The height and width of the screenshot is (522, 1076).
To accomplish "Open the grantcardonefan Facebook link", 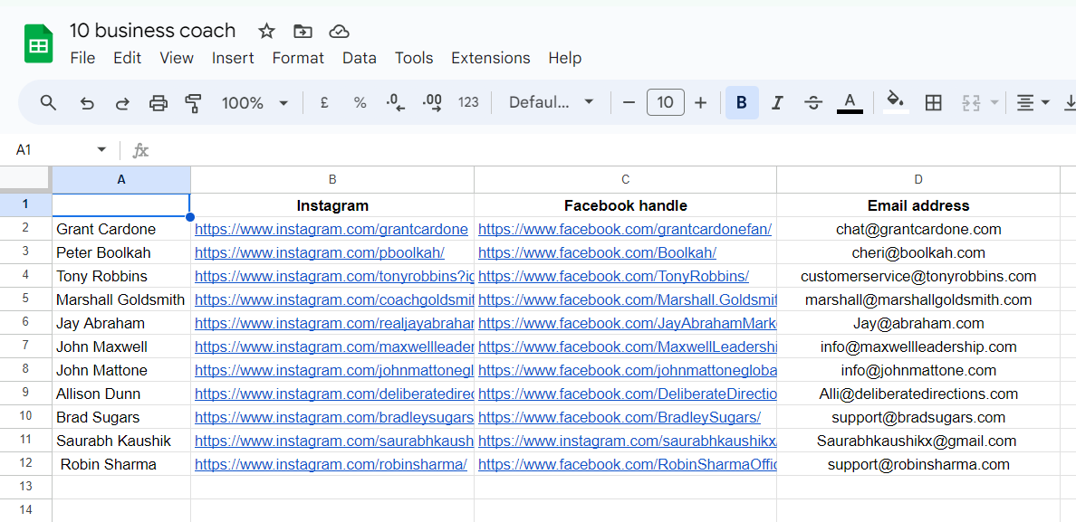I will click(625, 230).
